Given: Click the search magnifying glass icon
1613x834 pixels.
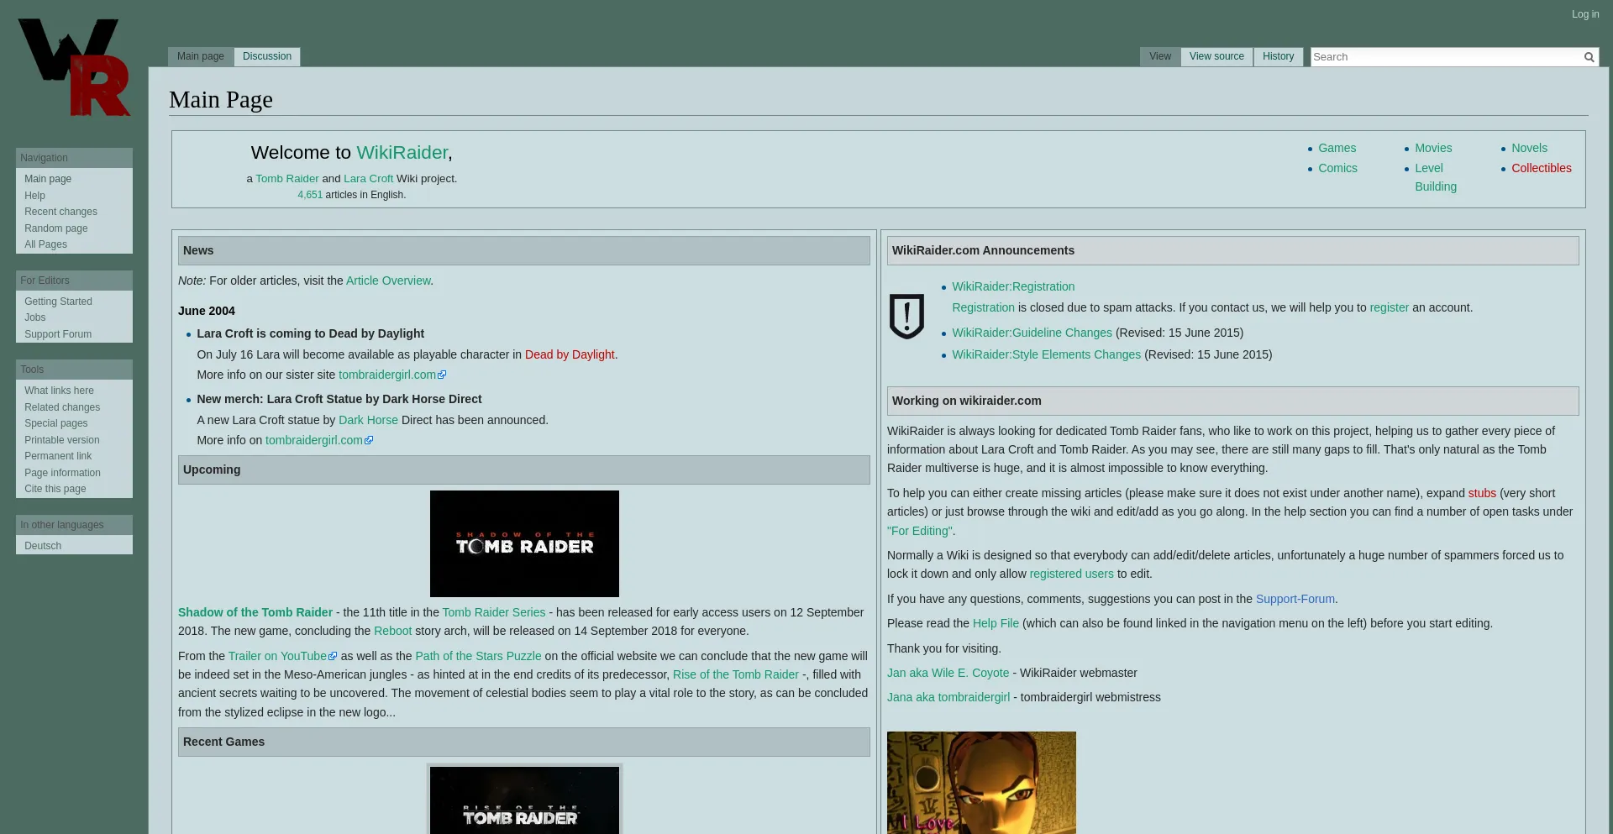Looking at the screenshot, I should click(1589, 57).
